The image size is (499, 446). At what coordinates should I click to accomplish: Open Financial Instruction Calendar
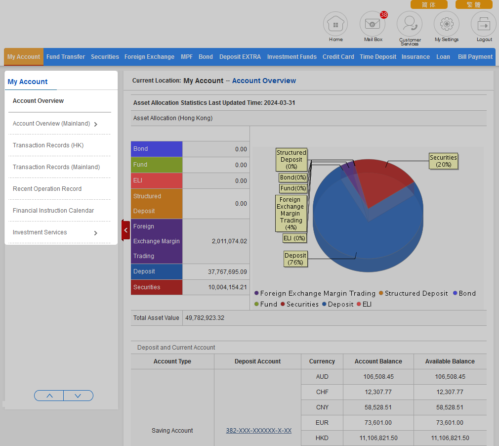pos(53,211)
